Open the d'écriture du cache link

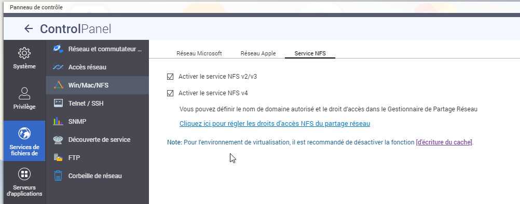444,142
